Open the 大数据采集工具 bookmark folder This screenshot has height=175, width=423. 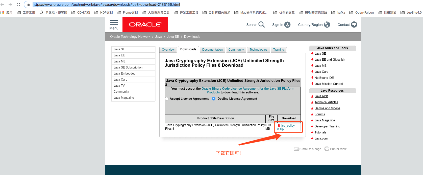point(156,12)
